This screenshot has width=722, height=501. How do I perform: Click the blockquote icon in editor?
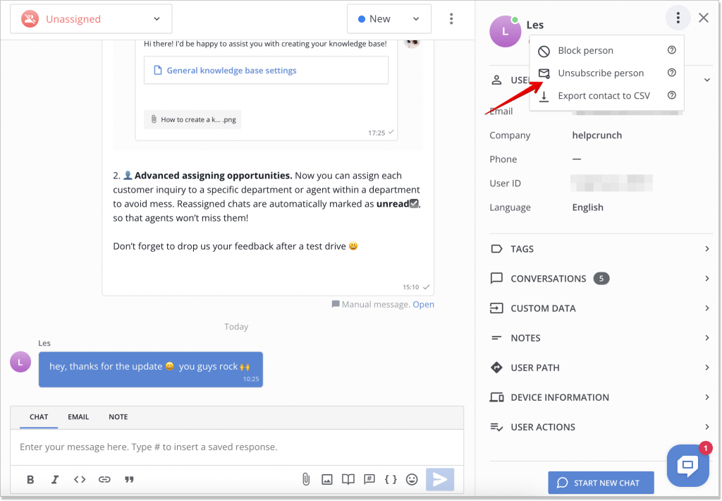[x=129, y=480]
